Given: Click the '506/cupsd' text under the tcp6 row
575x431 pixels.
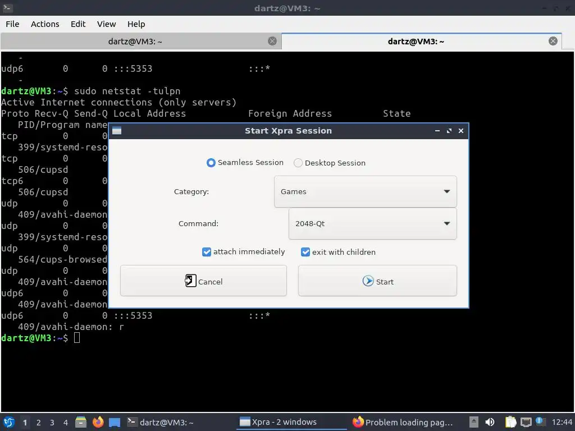Looking at the screenshot, I should 43,192.
